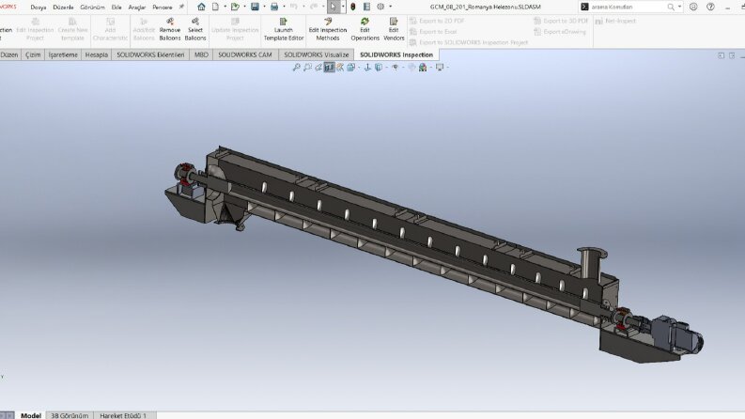Open the Pencere menu
This screenshot has width=745, height=419.
[163, 8]
